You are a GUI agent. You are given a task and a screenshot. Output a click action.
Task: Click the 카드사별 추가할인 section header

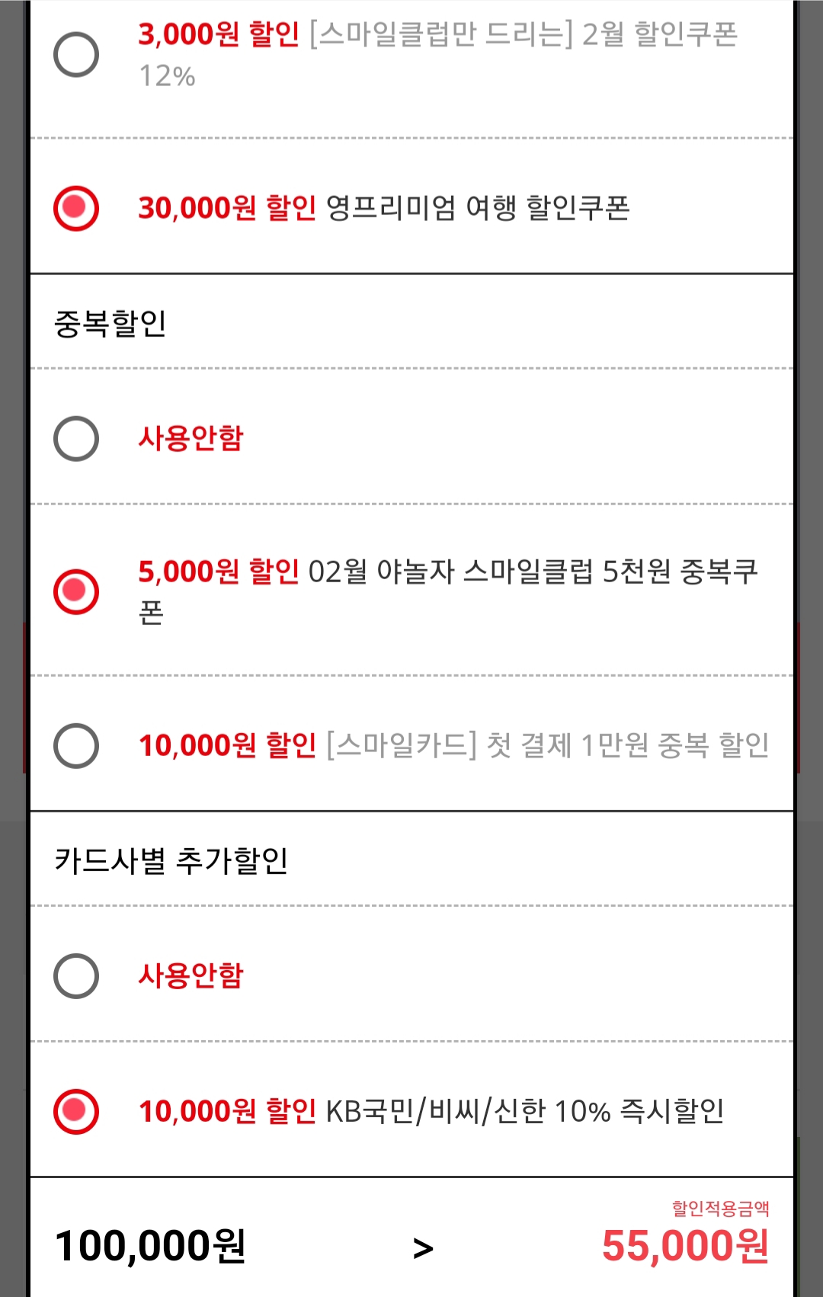171,860
